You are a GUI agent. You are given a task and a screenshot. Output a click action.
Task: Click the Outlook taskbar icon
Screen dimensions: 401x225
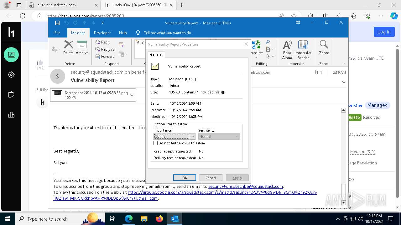pos(175,219)
